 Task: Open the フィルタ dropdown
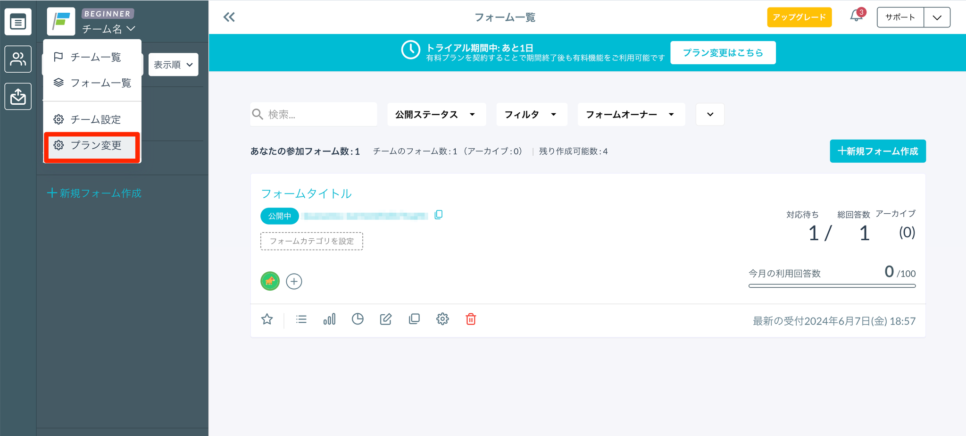pos(532,115)
